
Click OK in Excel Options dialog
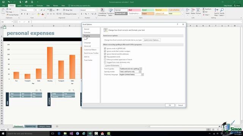[170, 105]
